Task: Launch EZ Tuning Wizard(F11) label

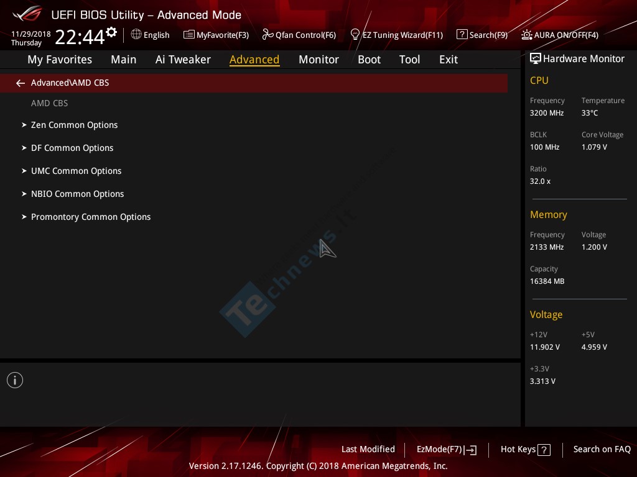Action: (402, 35)
